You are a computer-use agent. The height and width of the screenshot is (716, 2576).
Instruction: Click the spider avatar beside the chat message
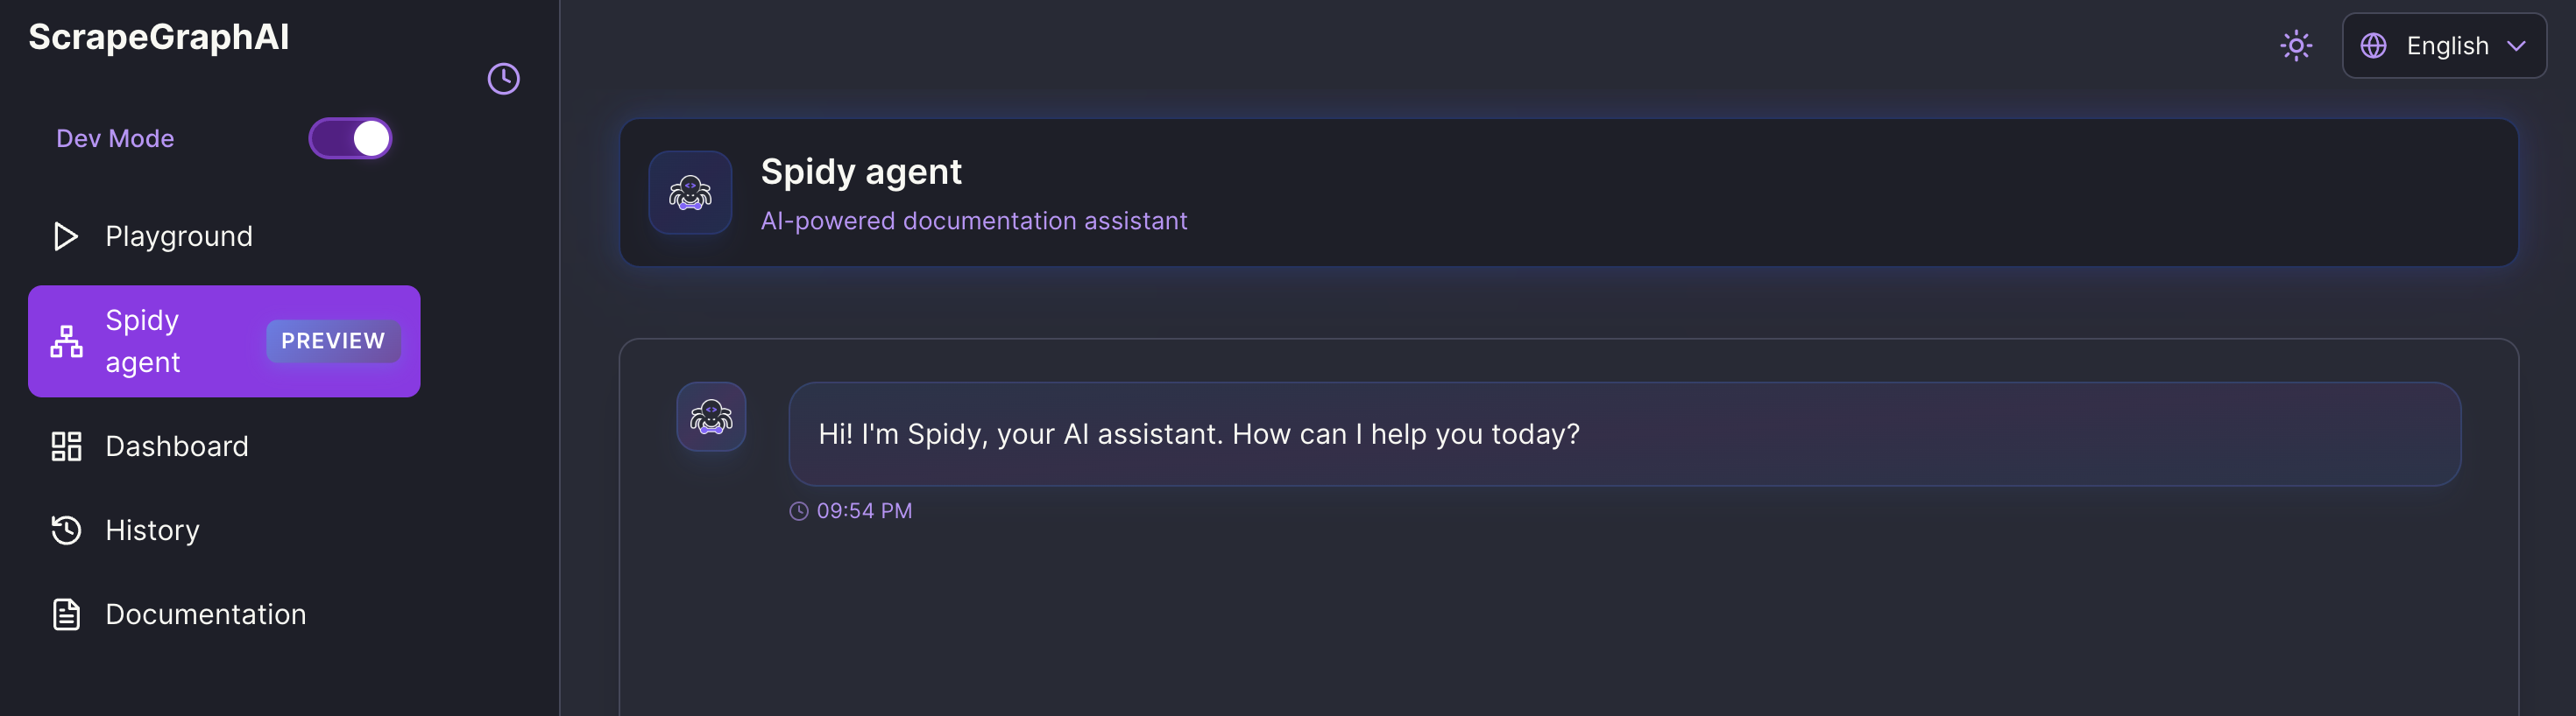tap(711, 417)
